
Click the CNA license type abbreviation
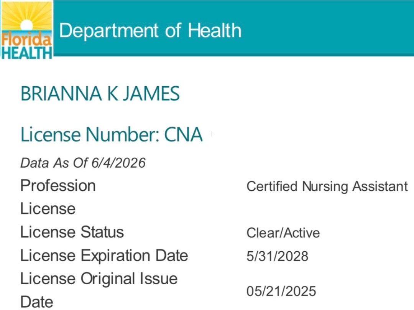tap(183, 135)
